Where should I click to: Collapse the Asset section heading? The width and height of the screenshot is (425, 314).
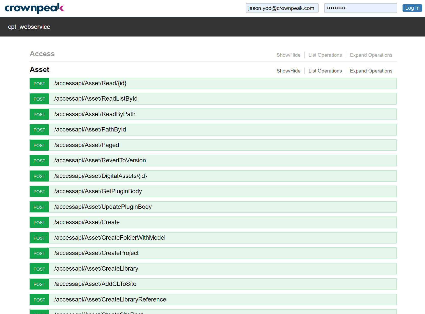[40, 70]
